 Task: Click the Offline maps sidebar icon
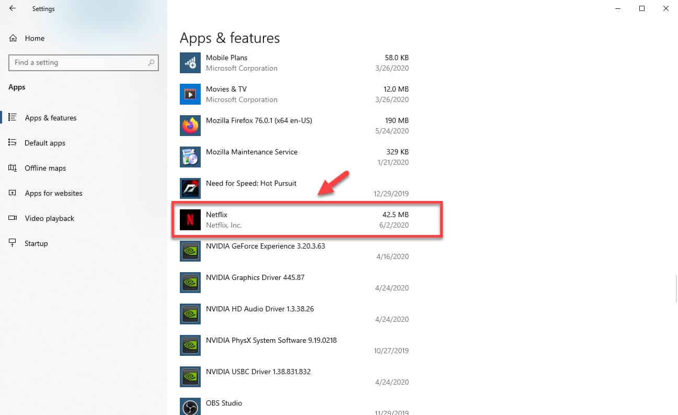[13, 168]
